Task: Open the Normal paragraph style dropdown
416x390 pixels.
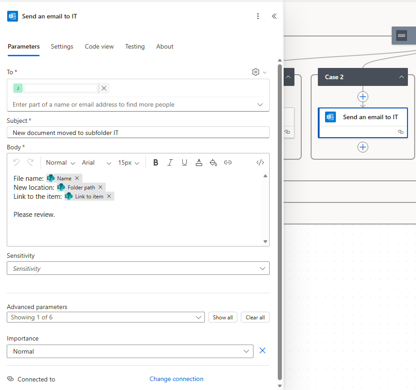Action: [60, 162]
